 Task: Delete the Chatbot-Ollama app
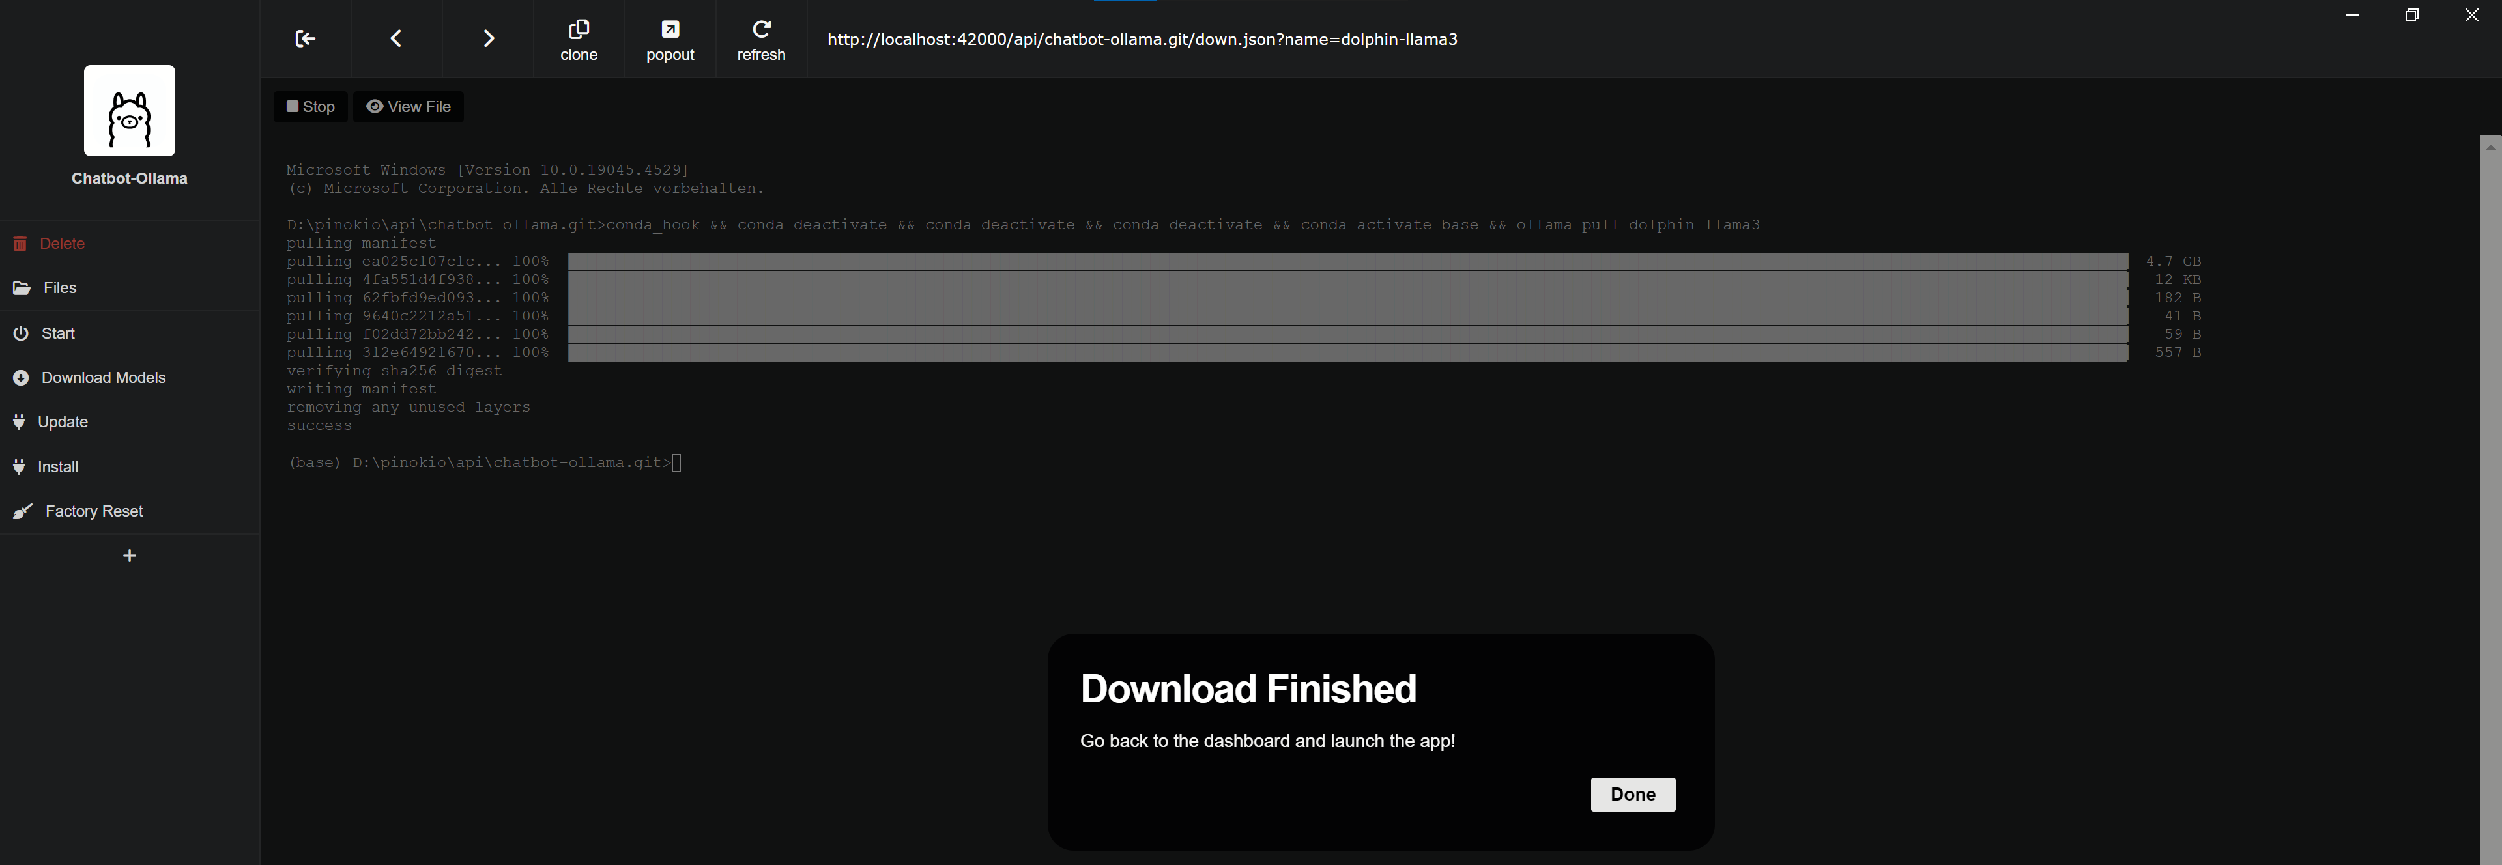129,244
